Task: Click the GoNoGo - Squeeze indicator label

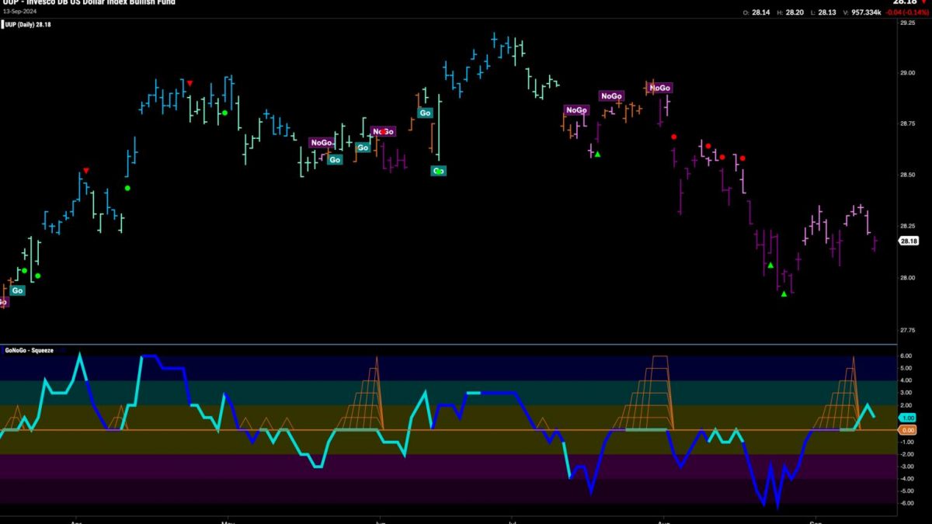Action: (31, 349)
